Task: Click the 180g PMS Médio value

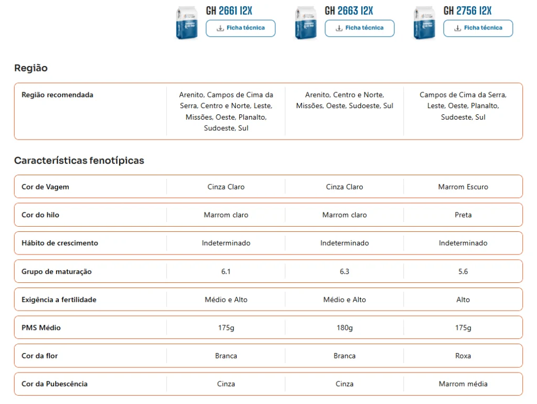Action: click(x=345, y=328)
